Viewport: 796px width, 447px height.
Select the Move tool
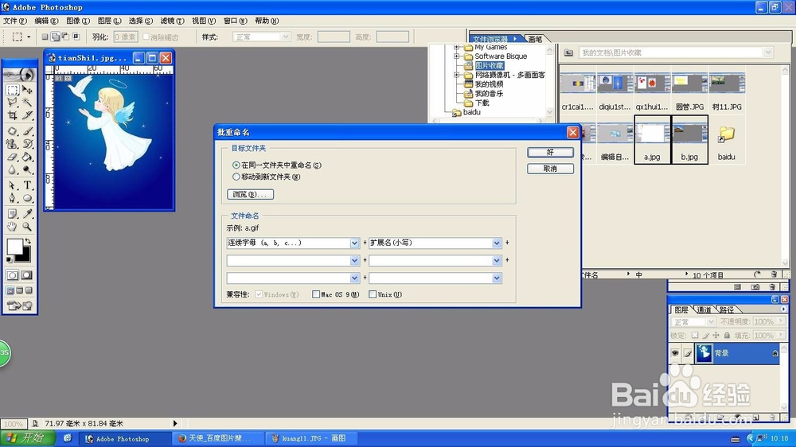tap(27, 90)
